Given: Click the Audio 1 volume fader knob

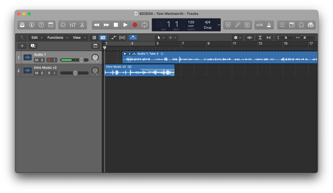Looking at the screenshot, I should tap(81, 60).
